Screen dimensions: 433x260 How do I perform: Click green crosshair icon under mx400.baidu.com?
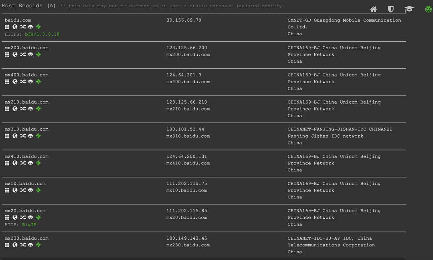click(38, 82)
